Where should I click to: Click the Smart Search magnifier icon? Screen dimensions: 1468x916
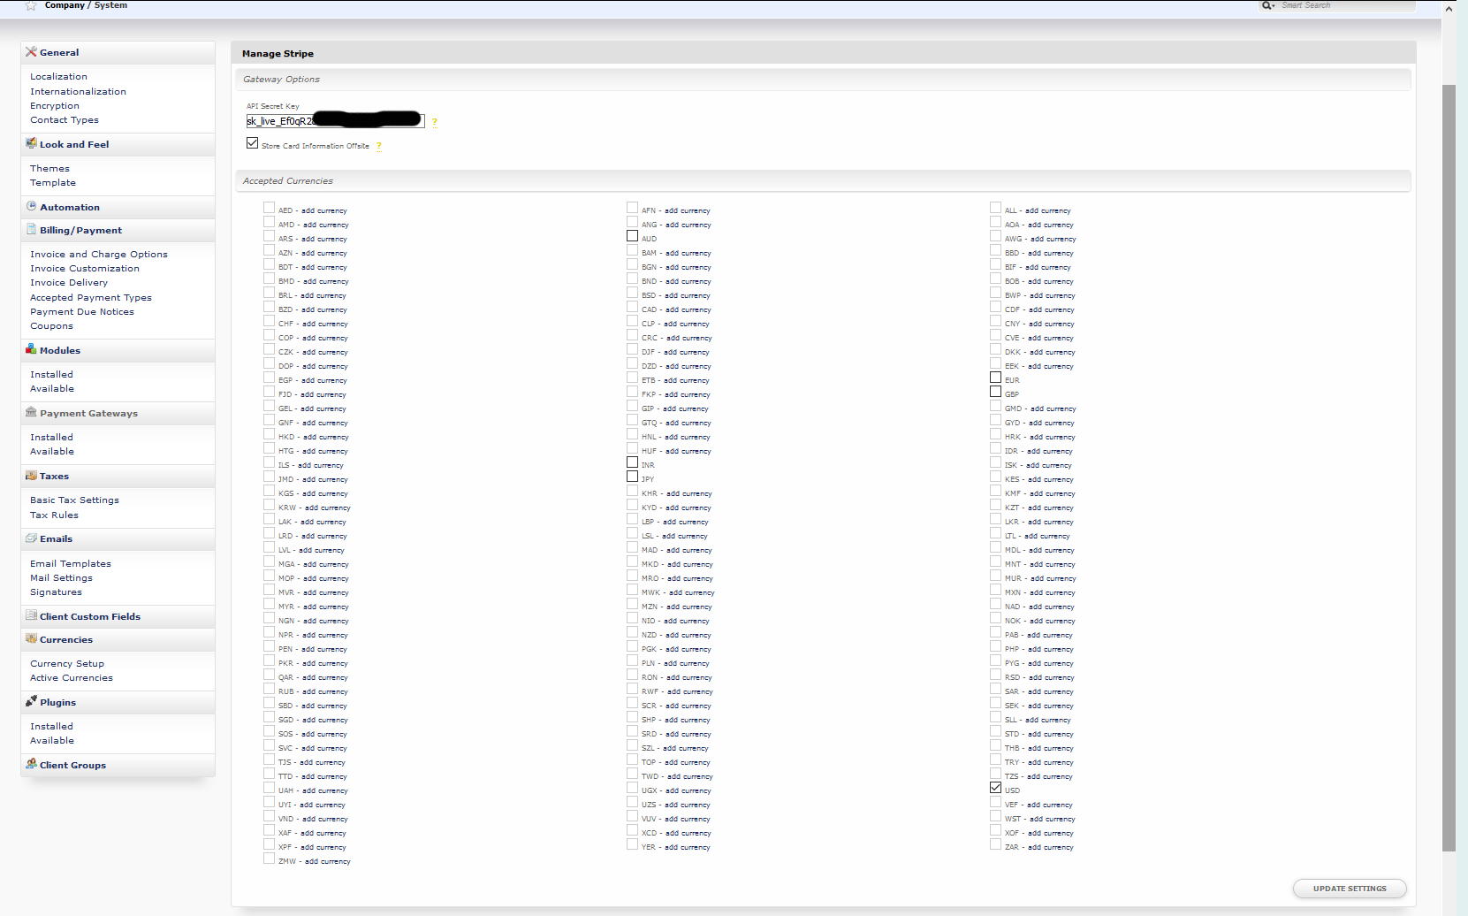1268,5
